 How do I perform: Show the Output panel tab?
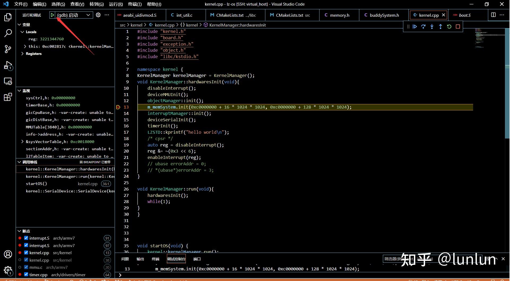click(140, 259)
